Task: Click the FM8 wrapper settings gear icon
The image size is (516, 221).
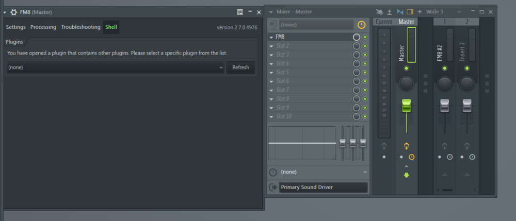Action: coord(14,12)
